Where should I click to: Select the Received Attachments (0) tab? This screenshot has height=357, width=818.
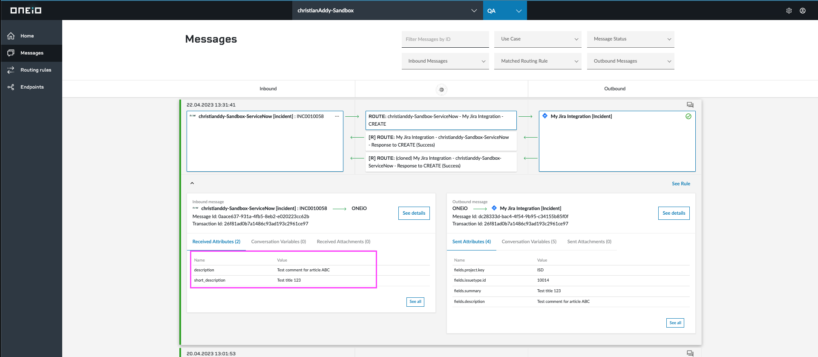(x=343, y=242)
